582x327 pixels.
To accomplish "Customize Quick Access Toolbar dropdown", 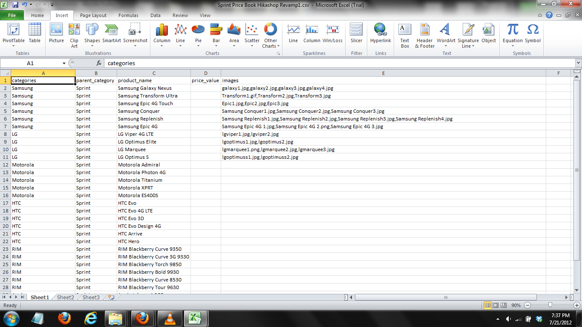I will pos(52,5).
